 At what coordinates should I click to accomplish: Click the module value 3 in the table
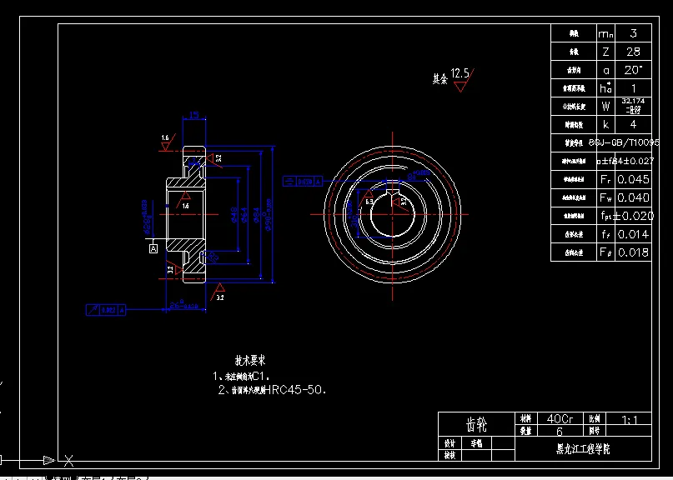point(634,33)
